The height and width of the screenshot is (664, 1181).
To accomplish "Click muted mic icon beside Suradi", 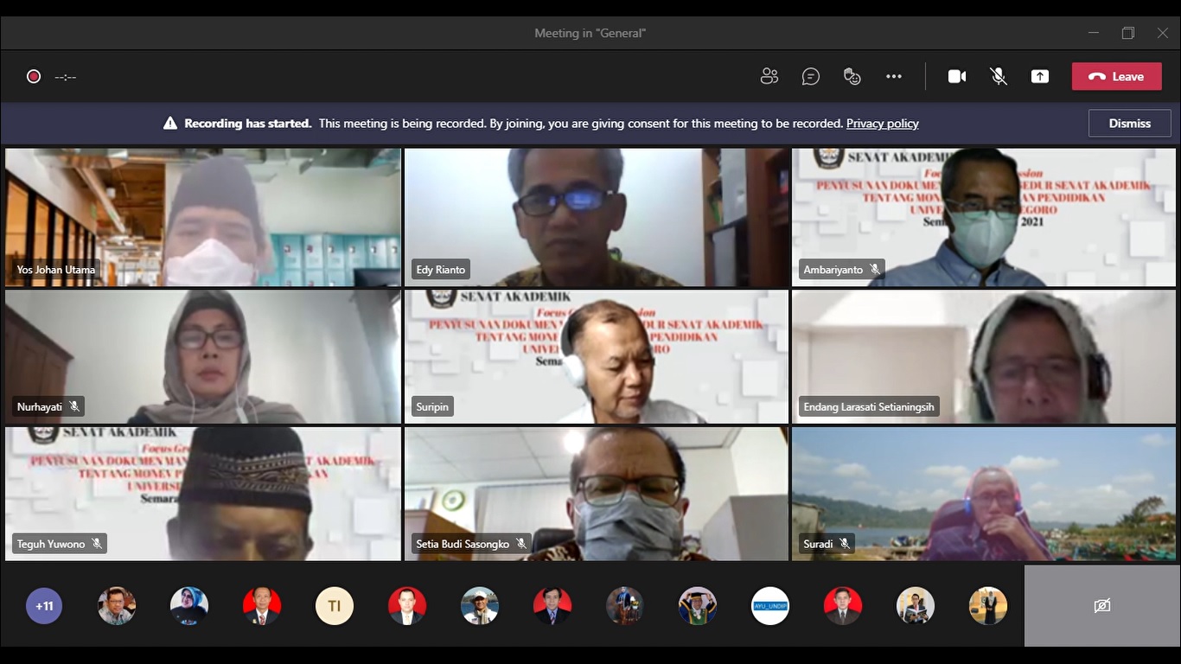I will 844,544.
